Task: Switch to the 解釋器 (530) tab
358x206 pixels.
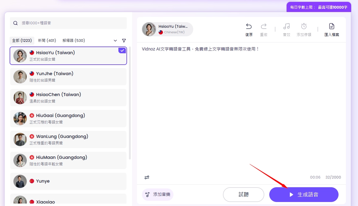Action: [74, 41]
